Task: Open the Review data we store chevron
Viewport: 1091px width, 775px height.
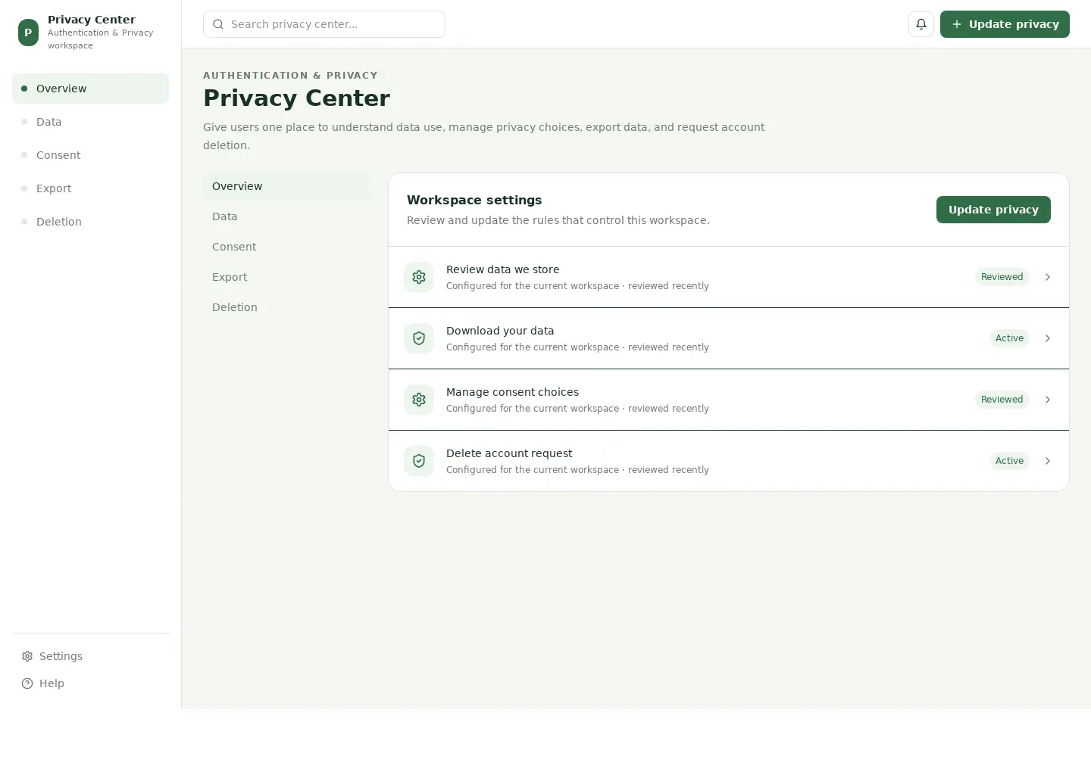Action: pyautogui.click(x=1048, y=277)
